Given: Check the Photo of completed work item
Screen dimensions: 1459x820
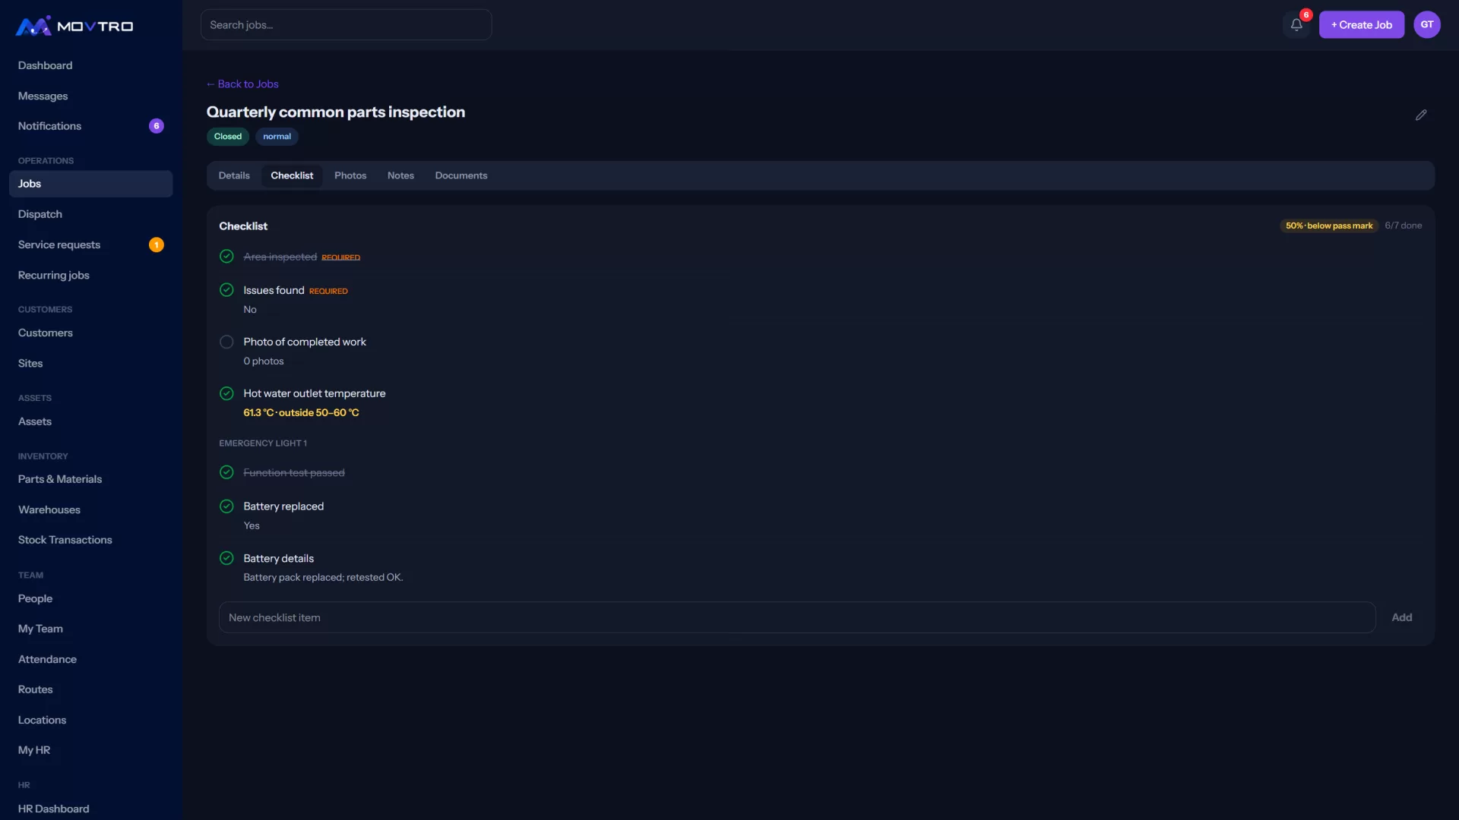Looking at the screenshot, I should 226,342.
